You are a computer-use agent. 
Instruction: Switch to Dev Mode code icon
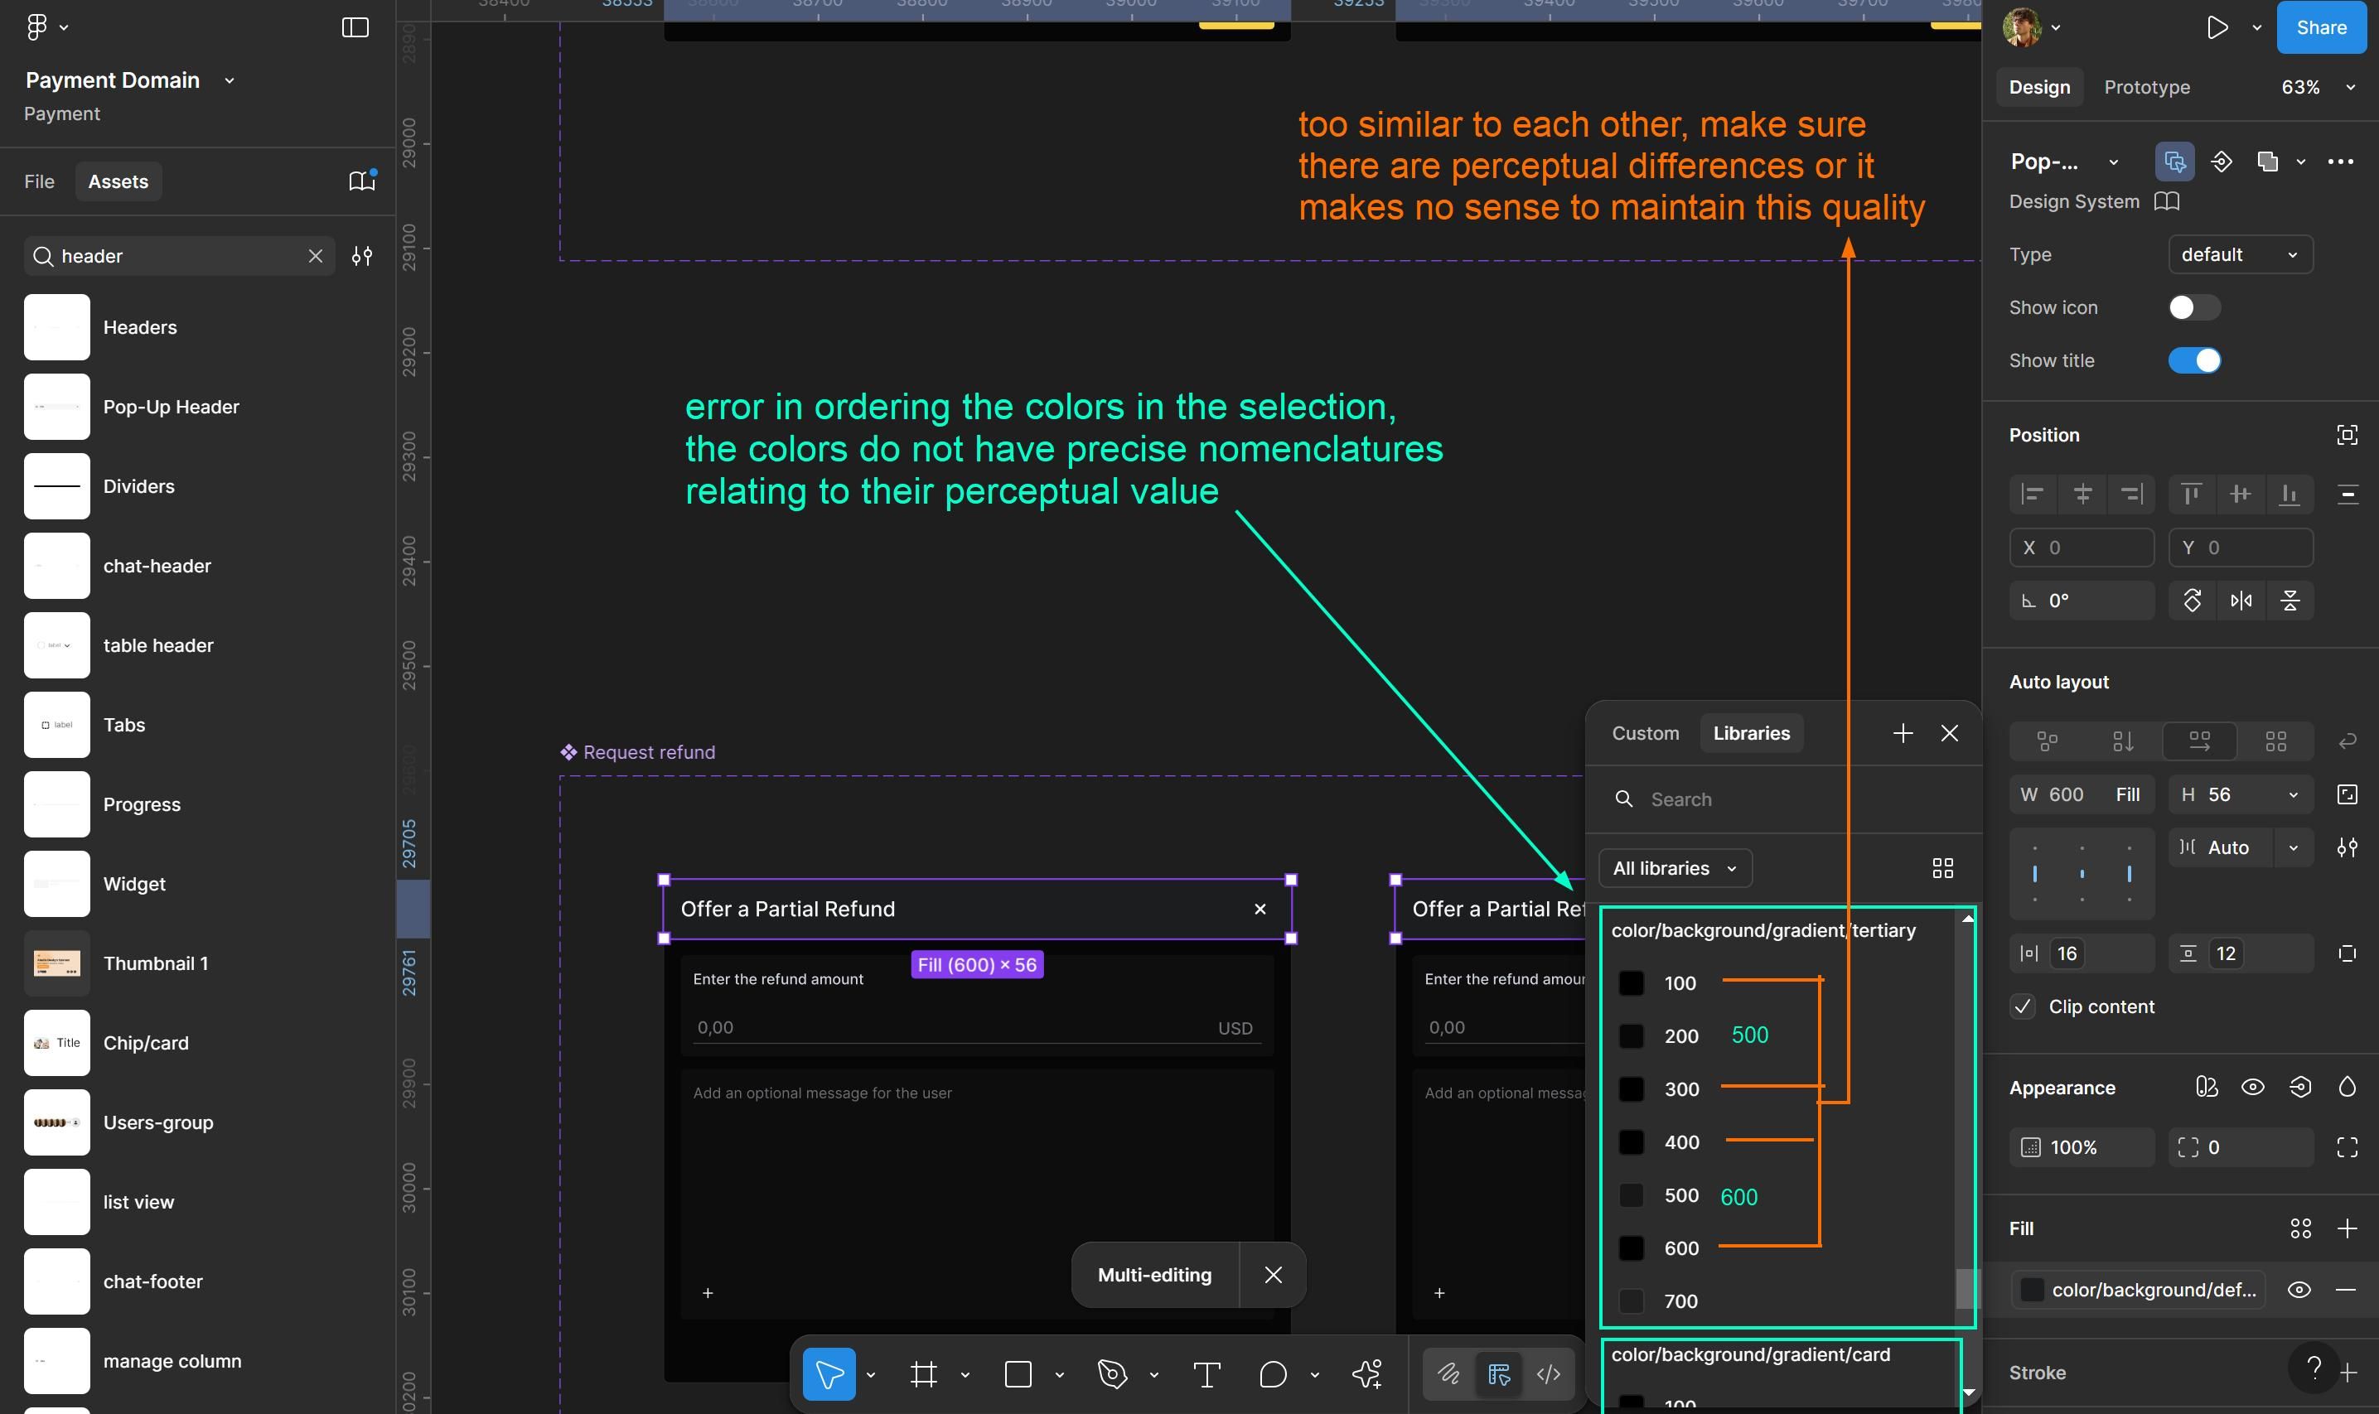click(x=1549, y=1374)
